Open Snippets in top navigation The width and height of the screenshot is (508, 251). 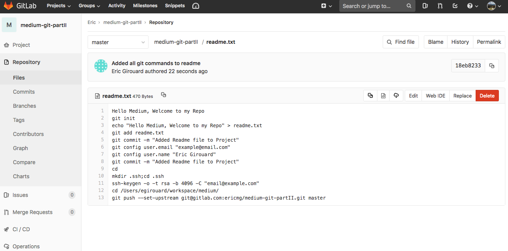click(x=175, y=6)
